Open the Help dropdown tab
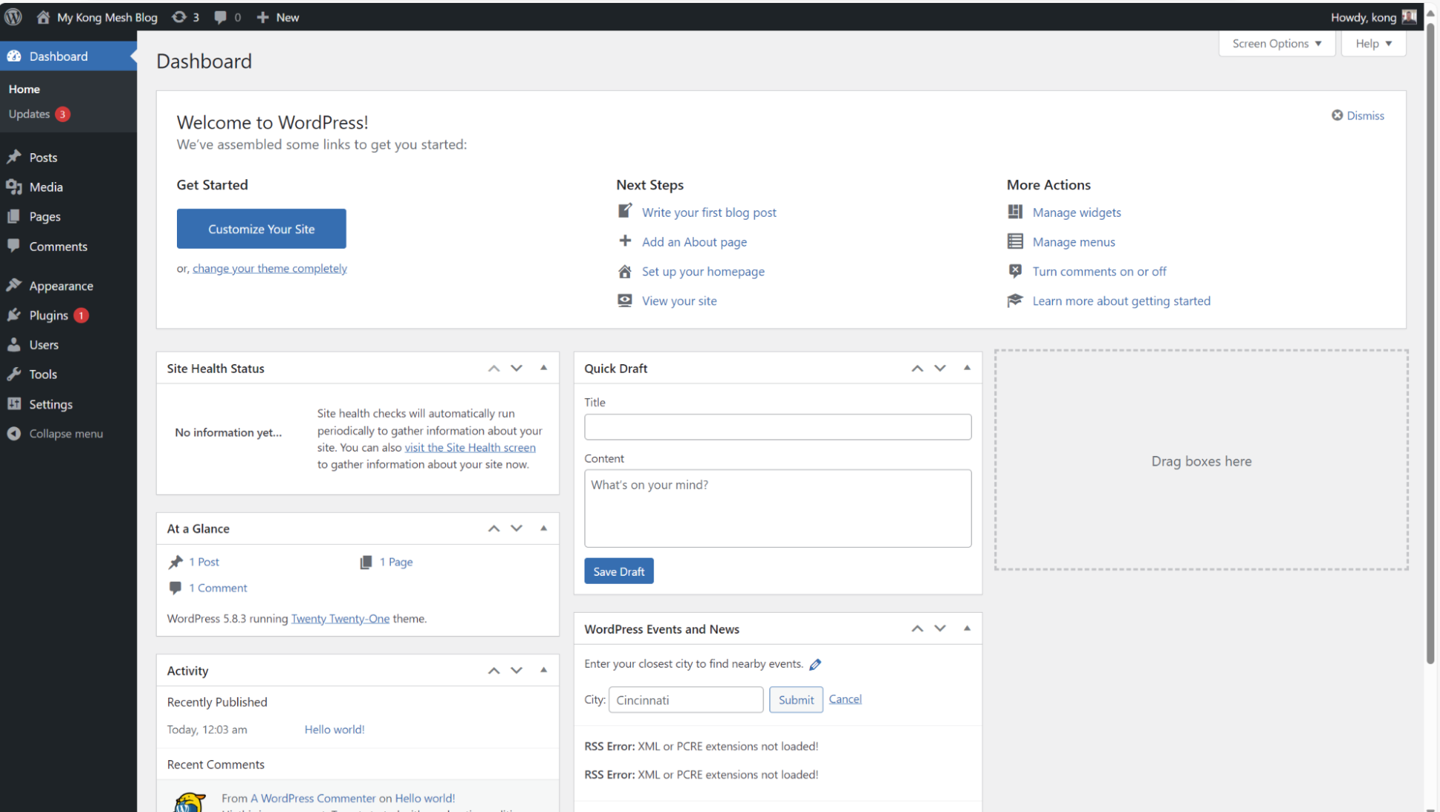Viewport: 1440px width, 812px height. tap(1373, 44)
